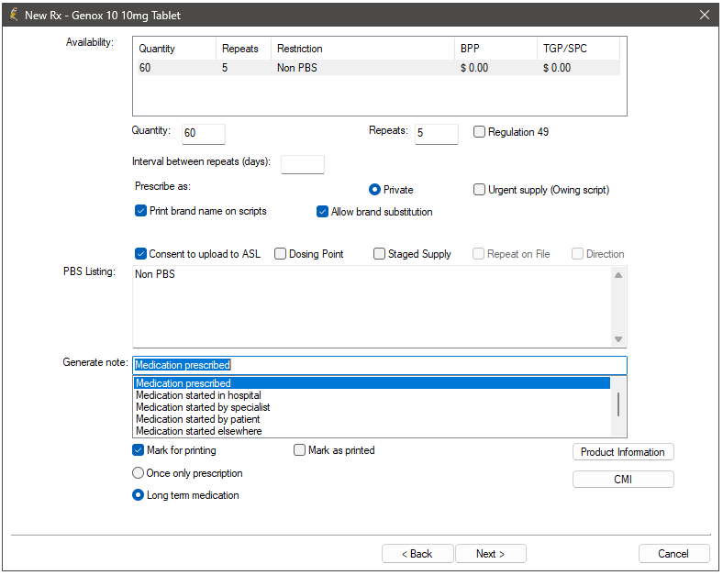Screen dimensions: 723x575
Task: Click the Quantity input field
Action: (204, 134)
